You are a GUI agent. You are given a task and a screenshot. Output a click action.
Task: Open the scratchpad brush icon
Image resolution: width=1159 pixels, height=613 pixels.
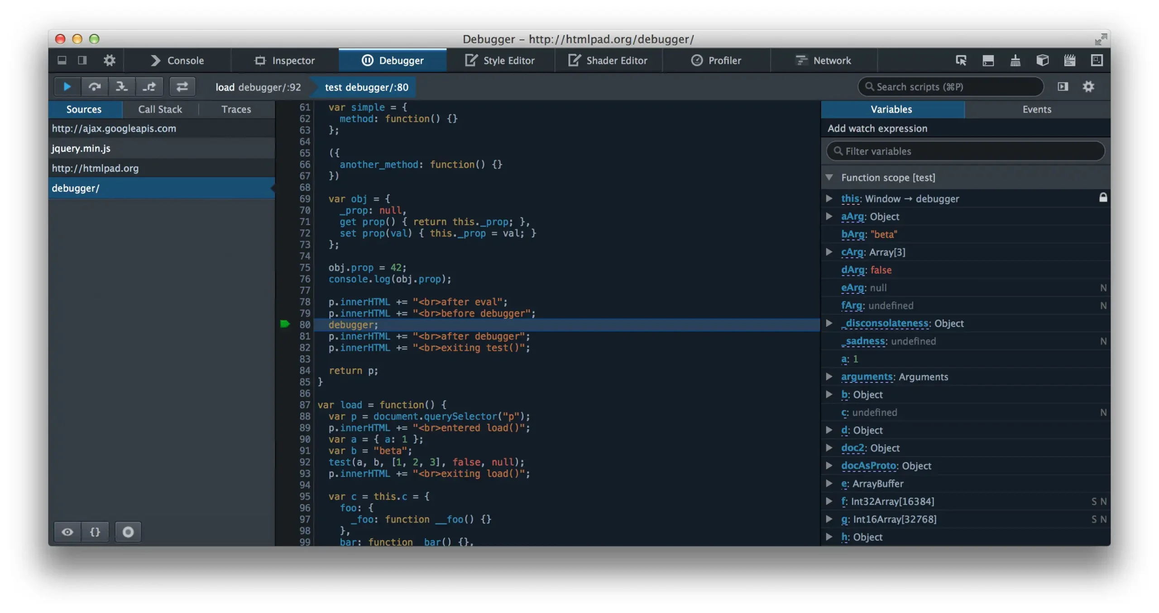pyautogui.click(x=1015, y=60)
